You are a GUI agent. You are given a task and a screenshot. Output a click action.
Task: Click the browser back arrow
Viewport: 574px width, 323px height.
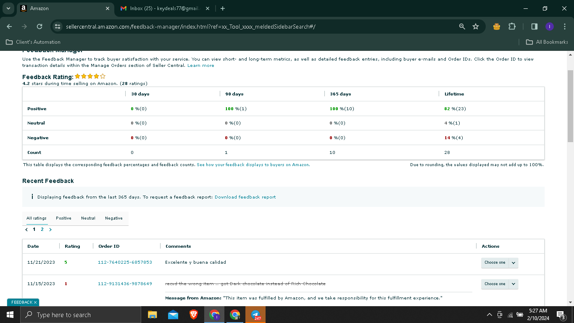(x=9, y=26)
